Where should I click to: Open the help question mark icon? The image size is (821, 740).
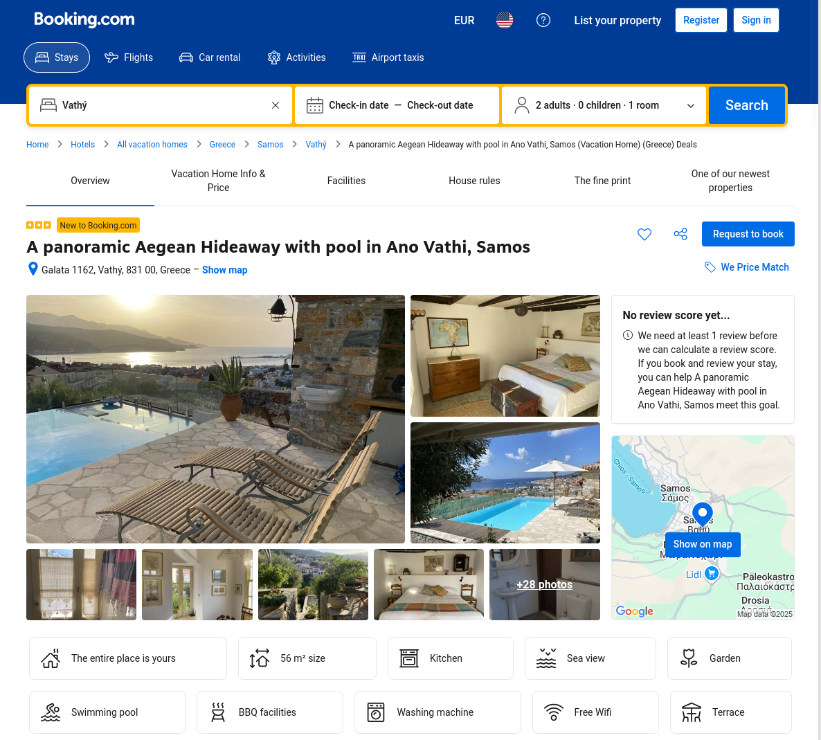click(543, 21)
